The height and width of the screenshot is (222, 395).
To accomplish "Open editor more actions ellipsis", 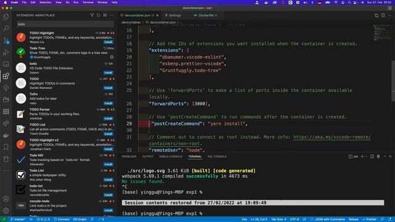I will 389,15.
